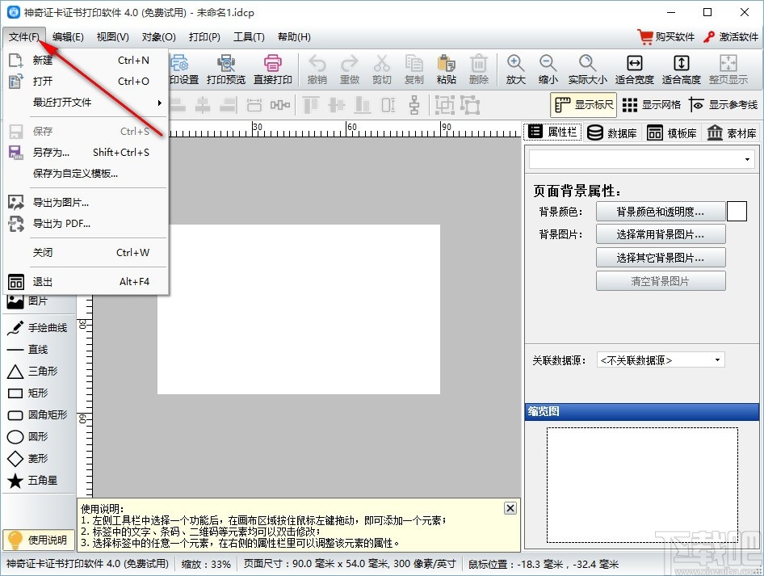Select the Triangle shape tool
The height and width of the screenshot is (576, 764).
point(32,372)
